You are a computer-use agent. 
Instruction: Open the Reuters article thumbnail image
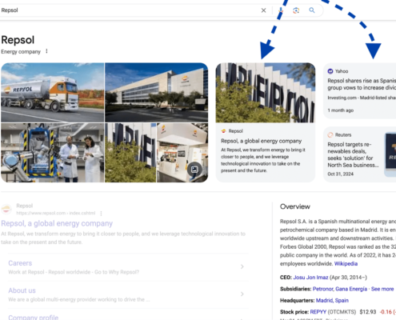390,154
